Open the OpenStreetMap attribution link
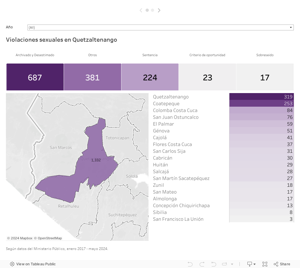This screenshot has width=300, height=268. click(48, 238)
